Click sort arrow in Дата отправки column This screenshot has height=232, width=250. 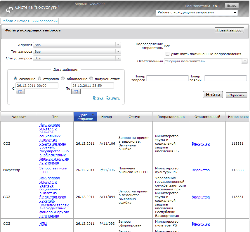click(93, 115)
